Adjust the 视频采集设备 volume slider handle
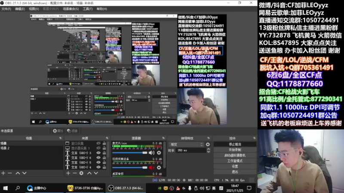The width and height of the screenshot is (344, 193). (x=144, y=168)
